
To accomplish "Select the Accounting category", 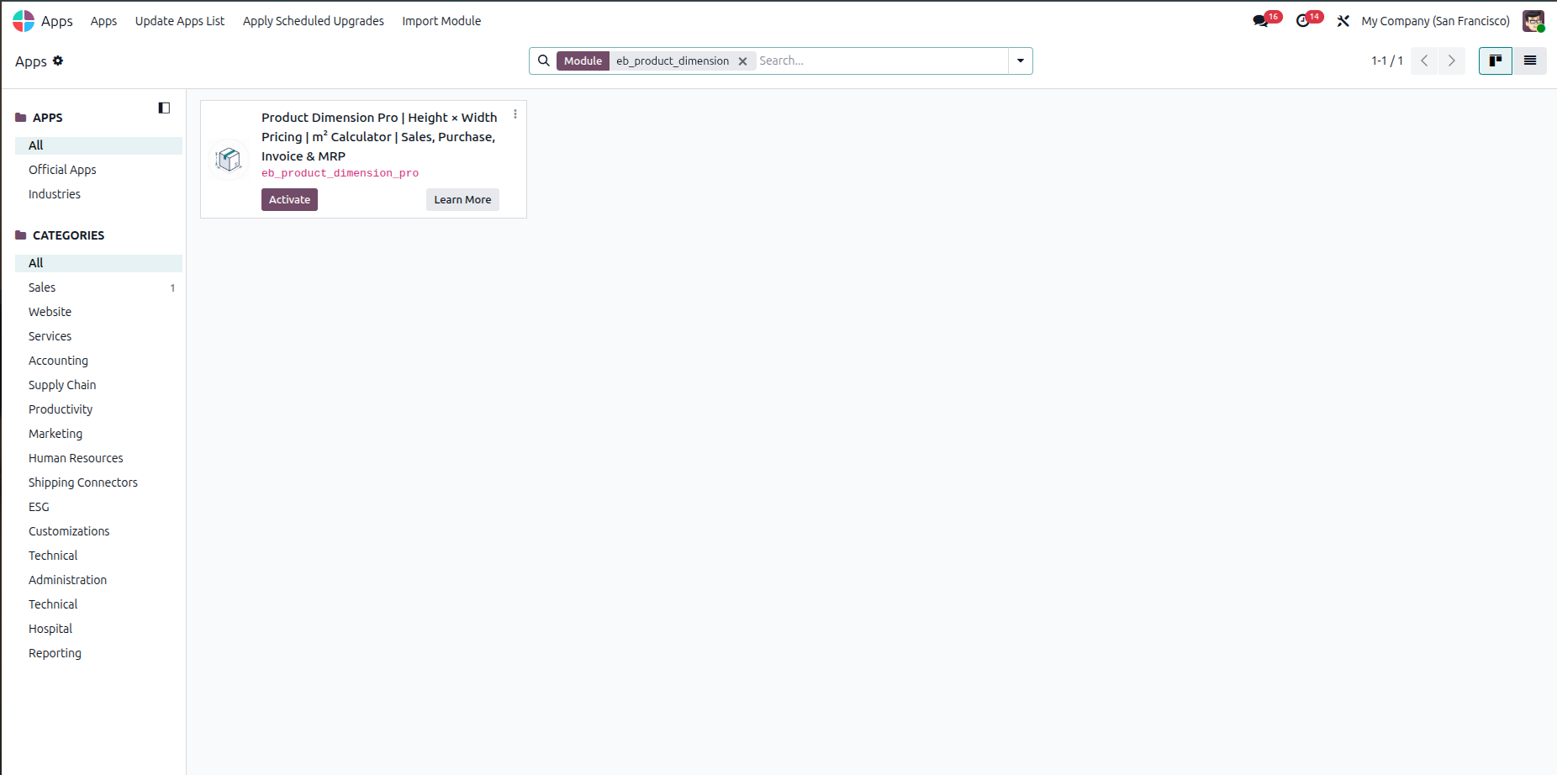I will tap(98, 361).
